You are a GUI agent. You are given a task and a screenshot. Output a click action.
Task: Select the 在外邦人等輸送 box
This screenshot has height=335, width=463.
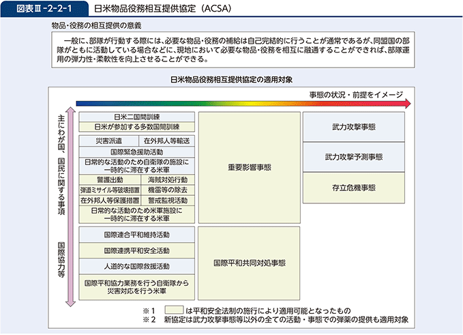(x=167, y=141)
